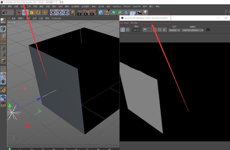Switch to Edges mode
This screenshot has width=230, height=150.
tap(3, 55)
